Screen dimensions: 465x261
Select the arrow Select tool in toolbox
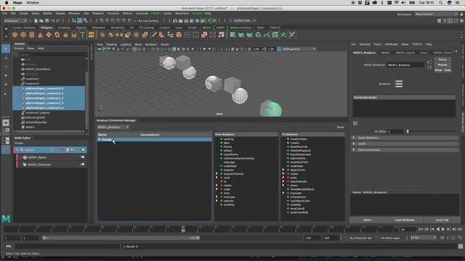tap(6, 49)
